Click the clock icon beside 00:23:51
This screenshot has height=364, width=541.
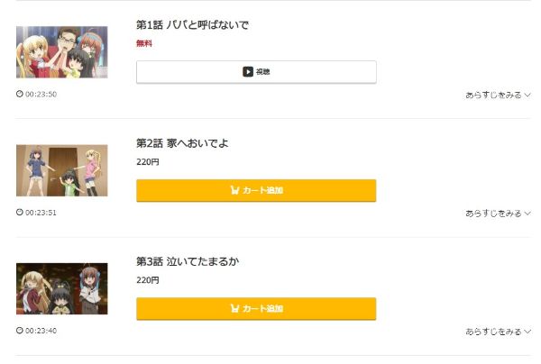20,213
